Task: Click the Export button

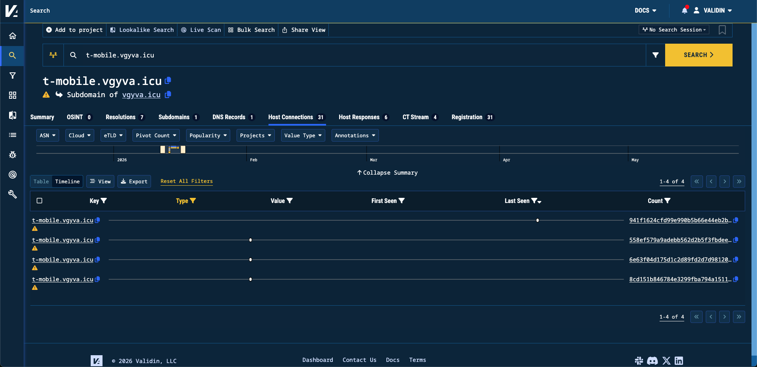Action: [134, 181]
